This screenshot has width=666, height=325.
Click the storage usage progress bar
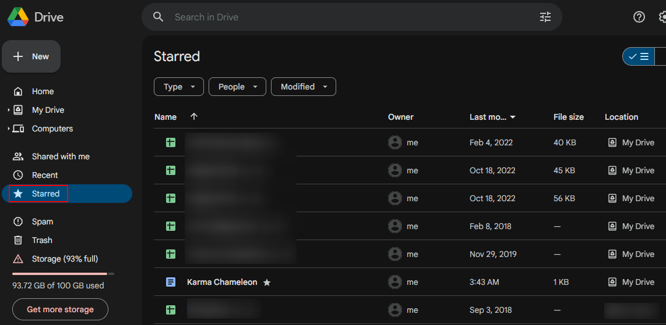(x=63, y=274)
